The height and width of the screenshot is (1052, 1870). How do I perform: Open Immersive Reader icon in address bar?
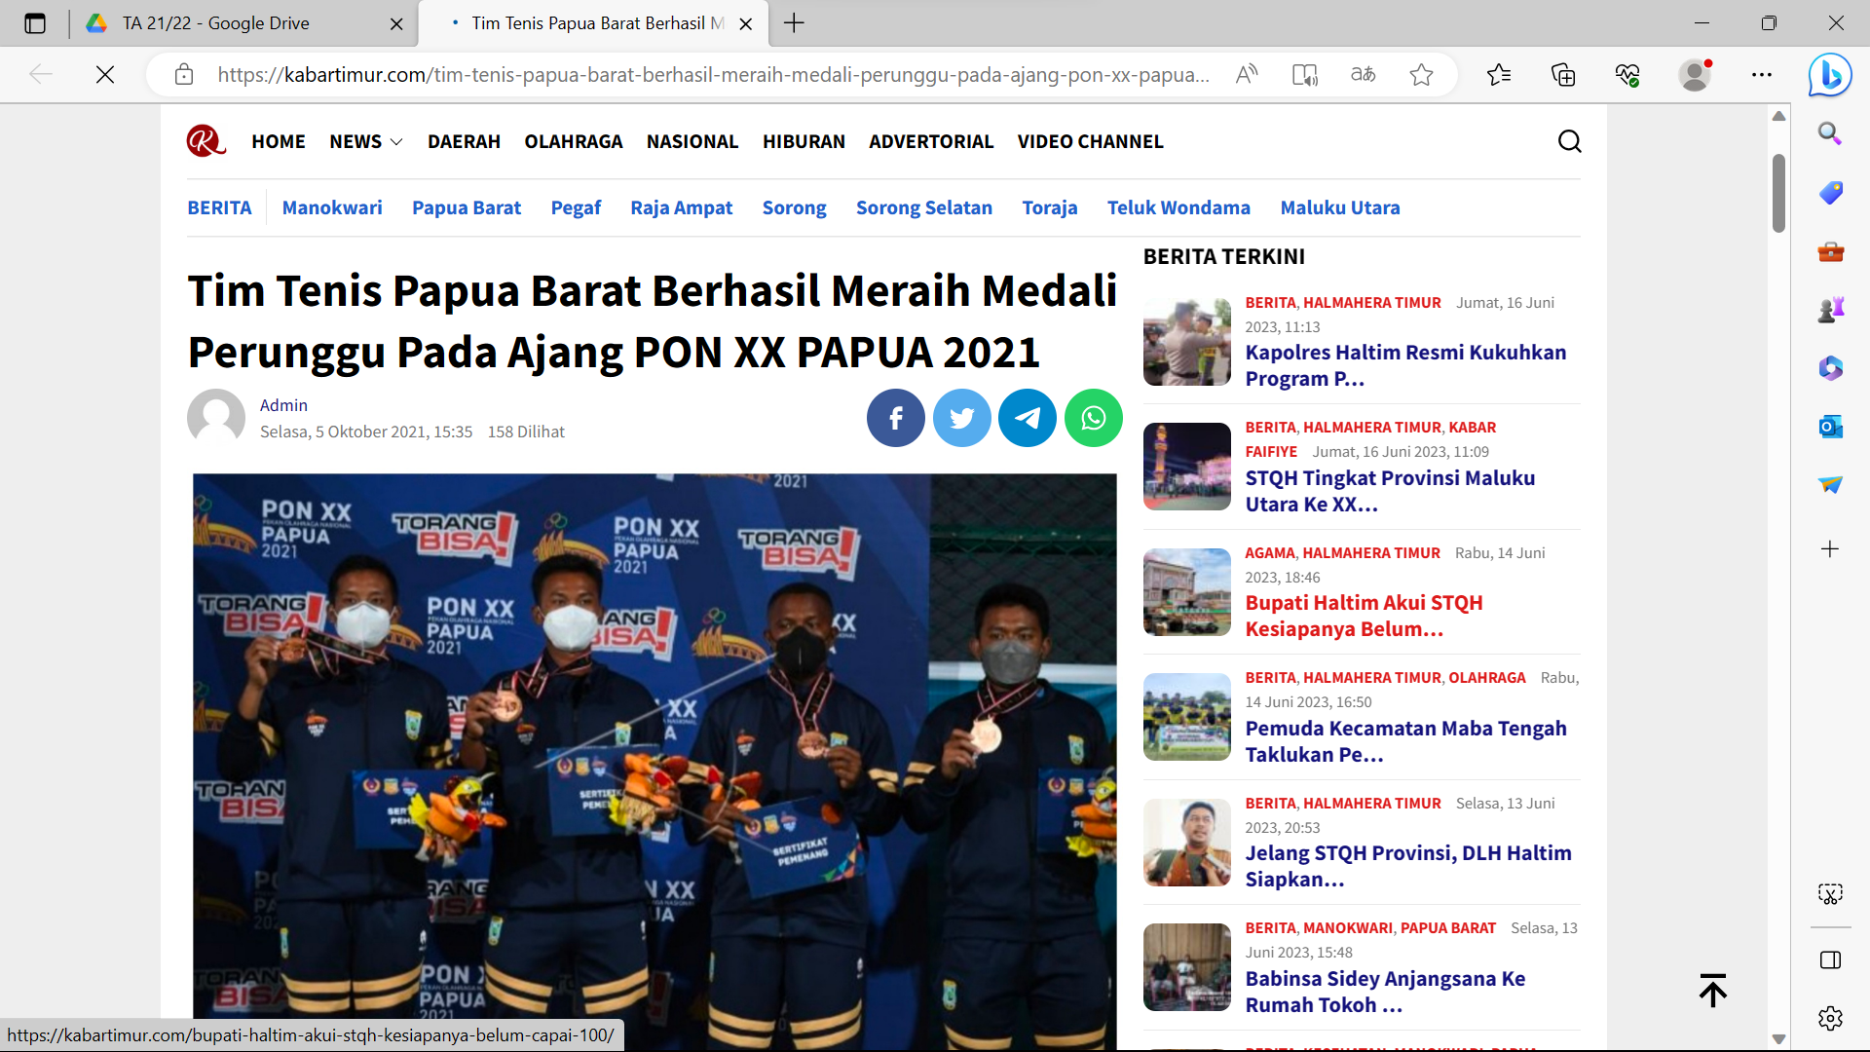[x=1304, y=74]
